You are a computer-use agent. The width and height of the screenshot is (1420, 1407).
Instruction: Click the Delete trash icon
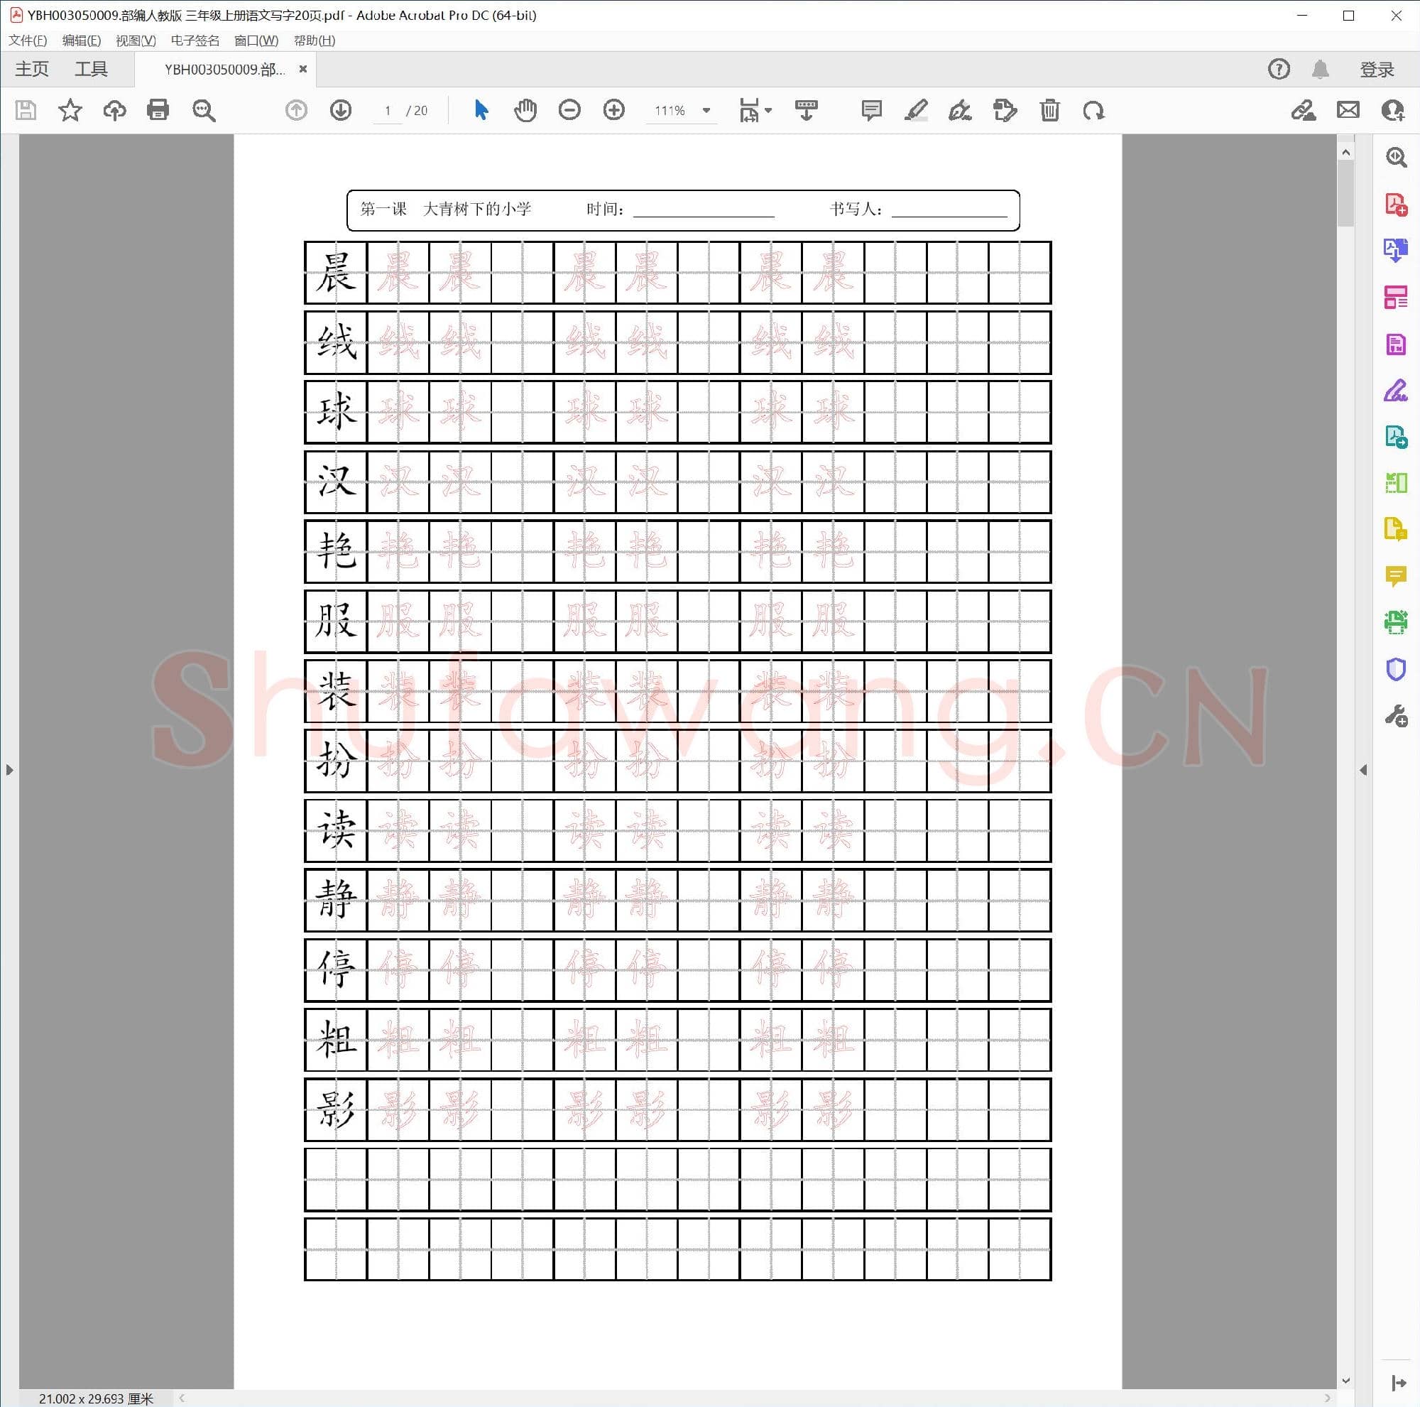(1049, 110)
